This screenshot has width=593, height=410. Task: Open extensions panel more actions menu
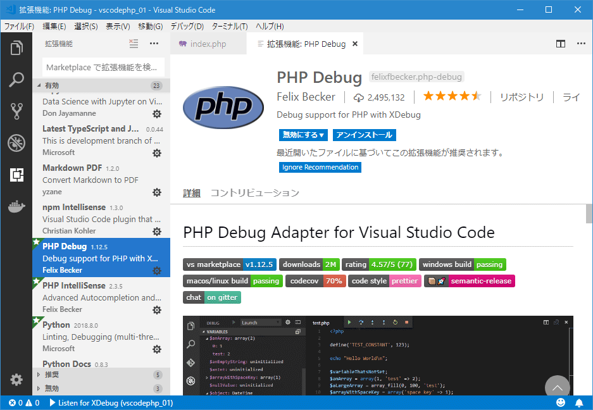point(154,44)
